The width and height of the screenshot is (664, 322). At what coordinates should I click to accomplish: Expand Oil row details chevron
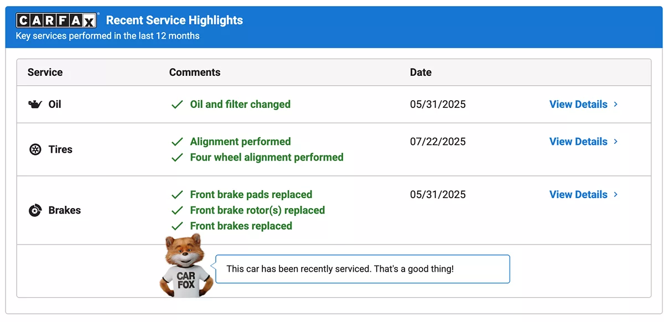(x=616, y=105)
